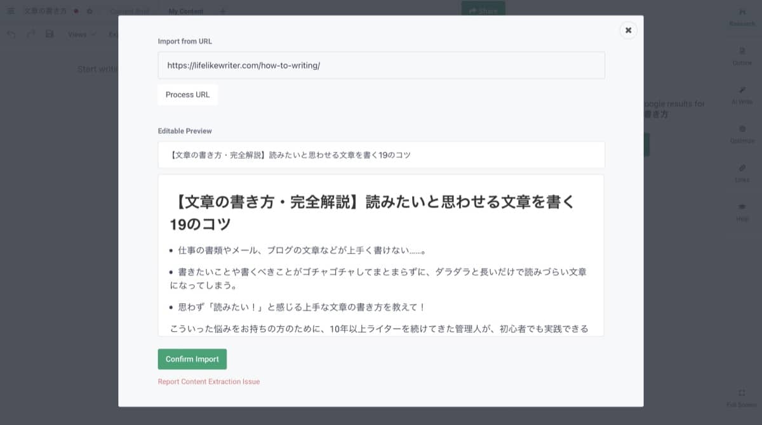Image resolution: width=762 pixels, height=425 pixels.
Task: Open the hamburger menu top left
Action: [x=11, y=11]
